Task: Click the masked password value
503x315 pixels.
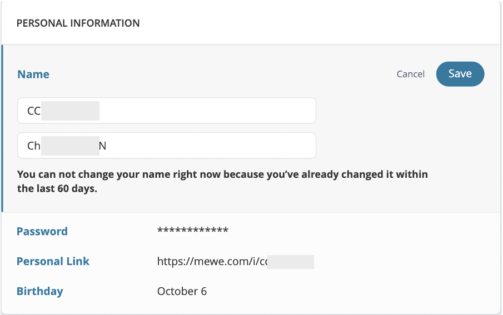Action: [x=192, y=231]
